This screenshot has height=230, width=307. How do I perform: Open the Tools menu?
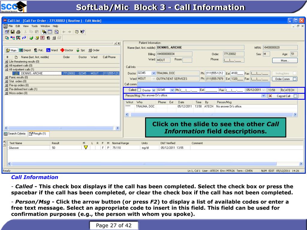click(x=34, y=26)
